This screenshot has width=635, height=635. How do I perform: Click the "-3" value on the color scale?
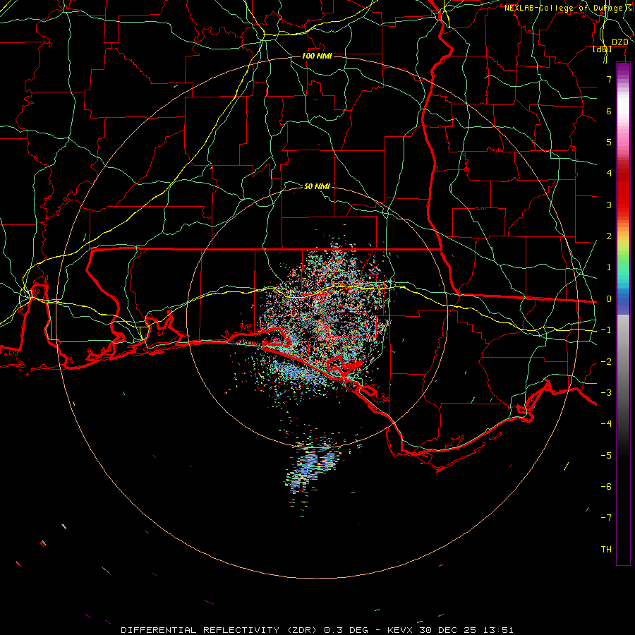pyautogui.click(x=606, y=393)
